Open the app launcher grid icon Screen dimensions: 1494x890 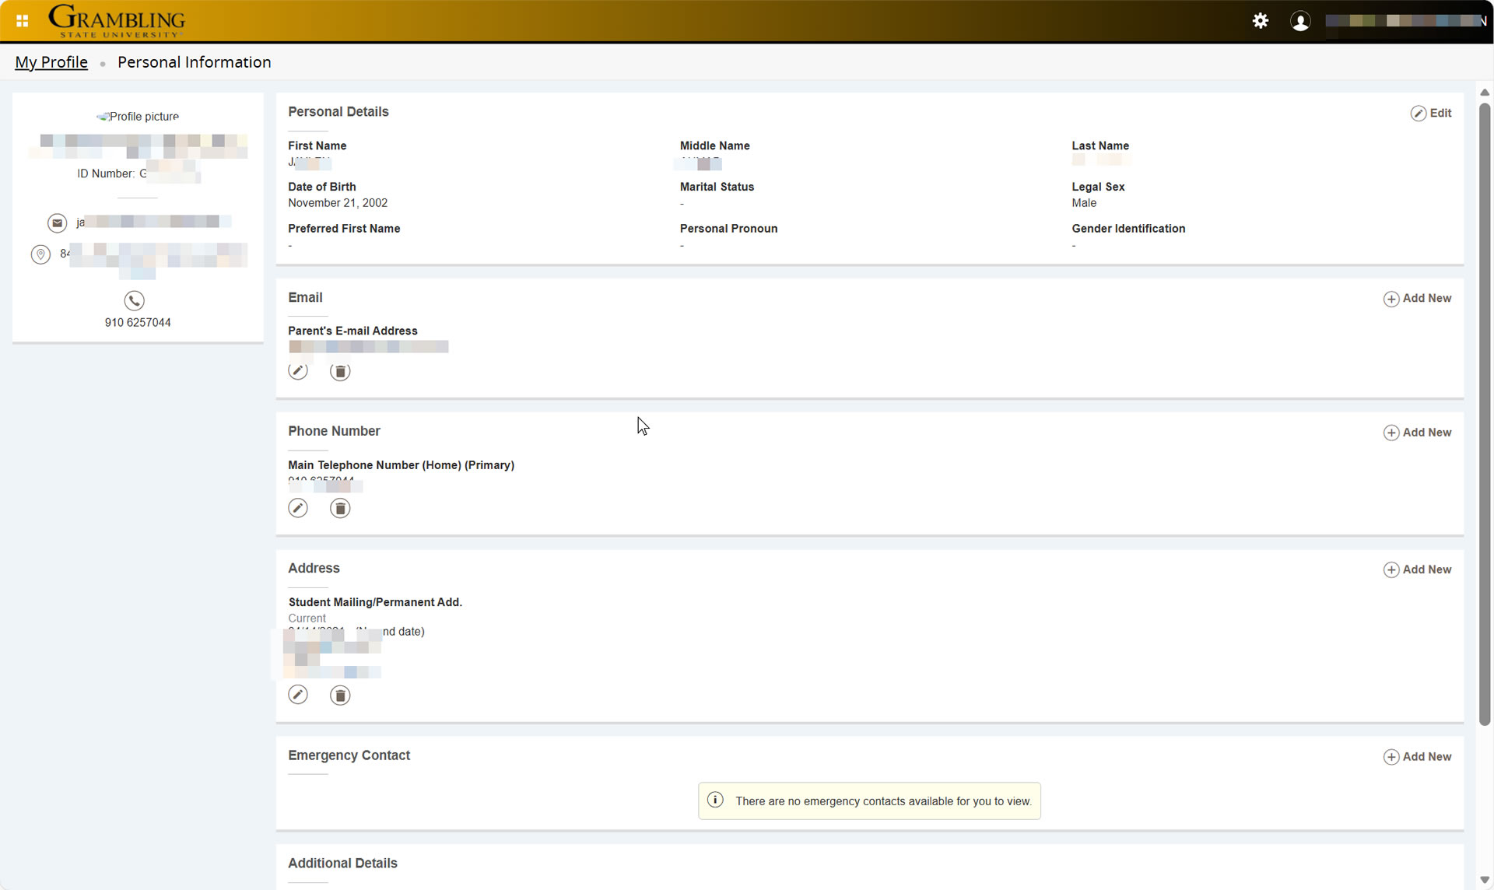point(22,20)
